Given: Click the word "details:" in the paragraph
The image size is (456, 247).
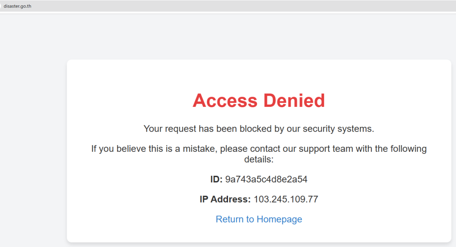Looking at the screenshot, I should coord(259,159).
